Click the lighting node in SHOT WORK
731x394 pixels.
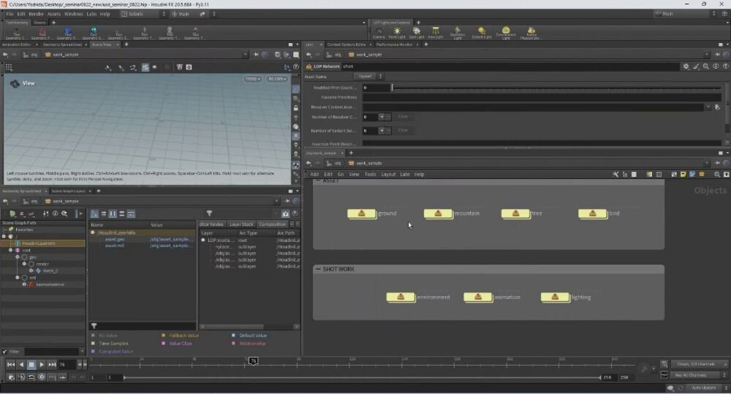[x=555, y=298]
